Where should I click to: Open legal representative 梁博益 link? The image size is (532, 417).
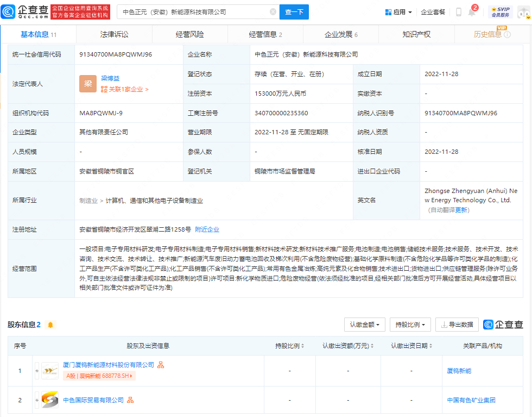(x=110, y=78)
